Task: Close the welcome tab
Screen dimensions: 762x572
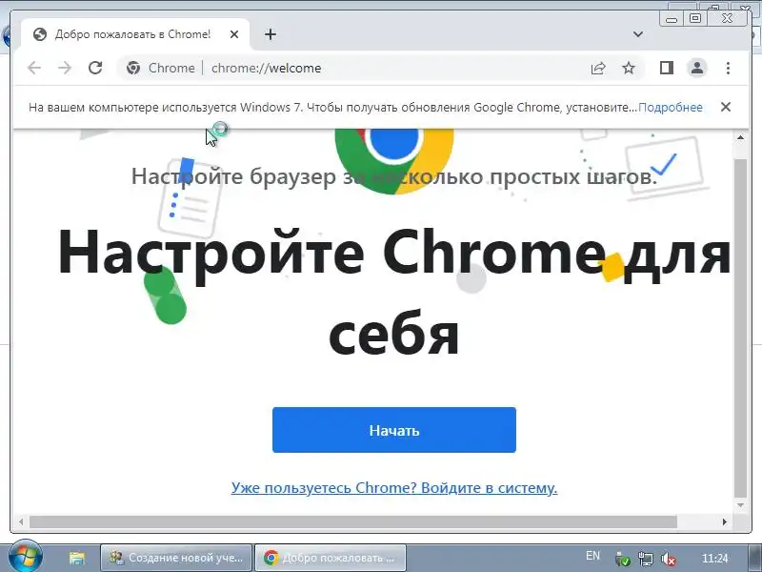Action: (233, 34)
